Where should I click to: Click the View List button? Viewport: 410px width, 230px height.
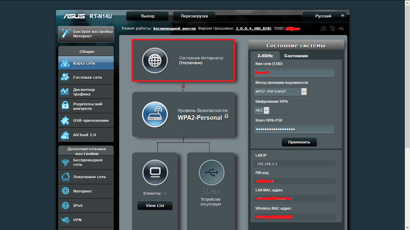coord(155,205)
